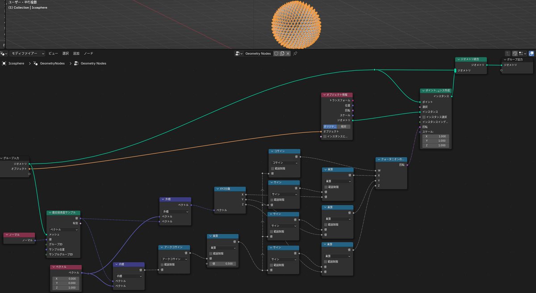Click the duplicate node group icon
This screenshot has height=293, width=536.
click(x=282, y=53)
